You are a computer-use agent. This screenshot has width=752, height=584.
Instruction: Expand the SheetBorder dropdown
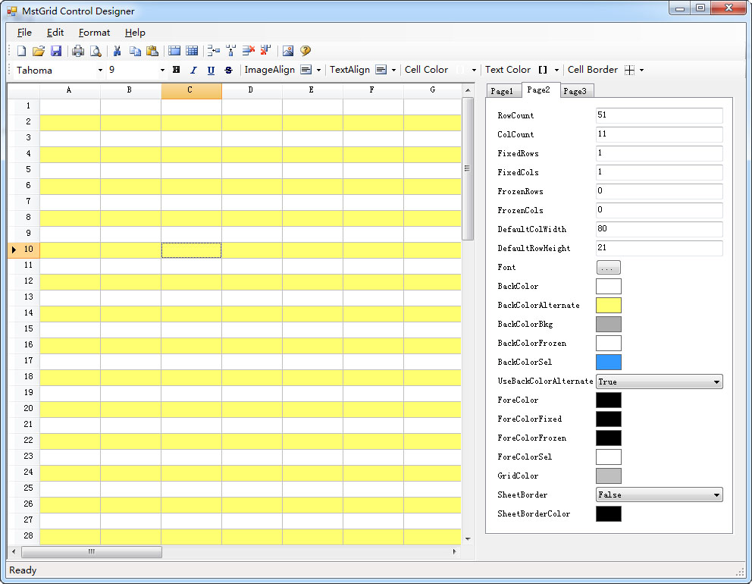pyautogui.click(x=716, y=495)
